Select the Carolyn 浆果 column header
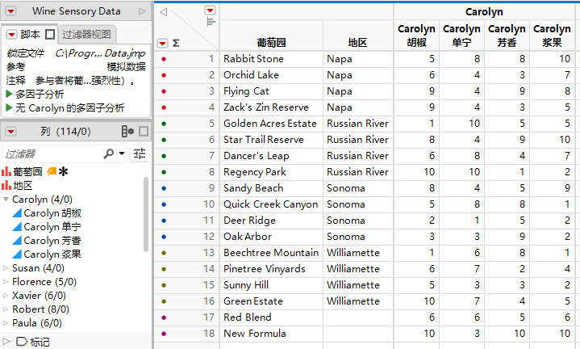 [552, 36]
